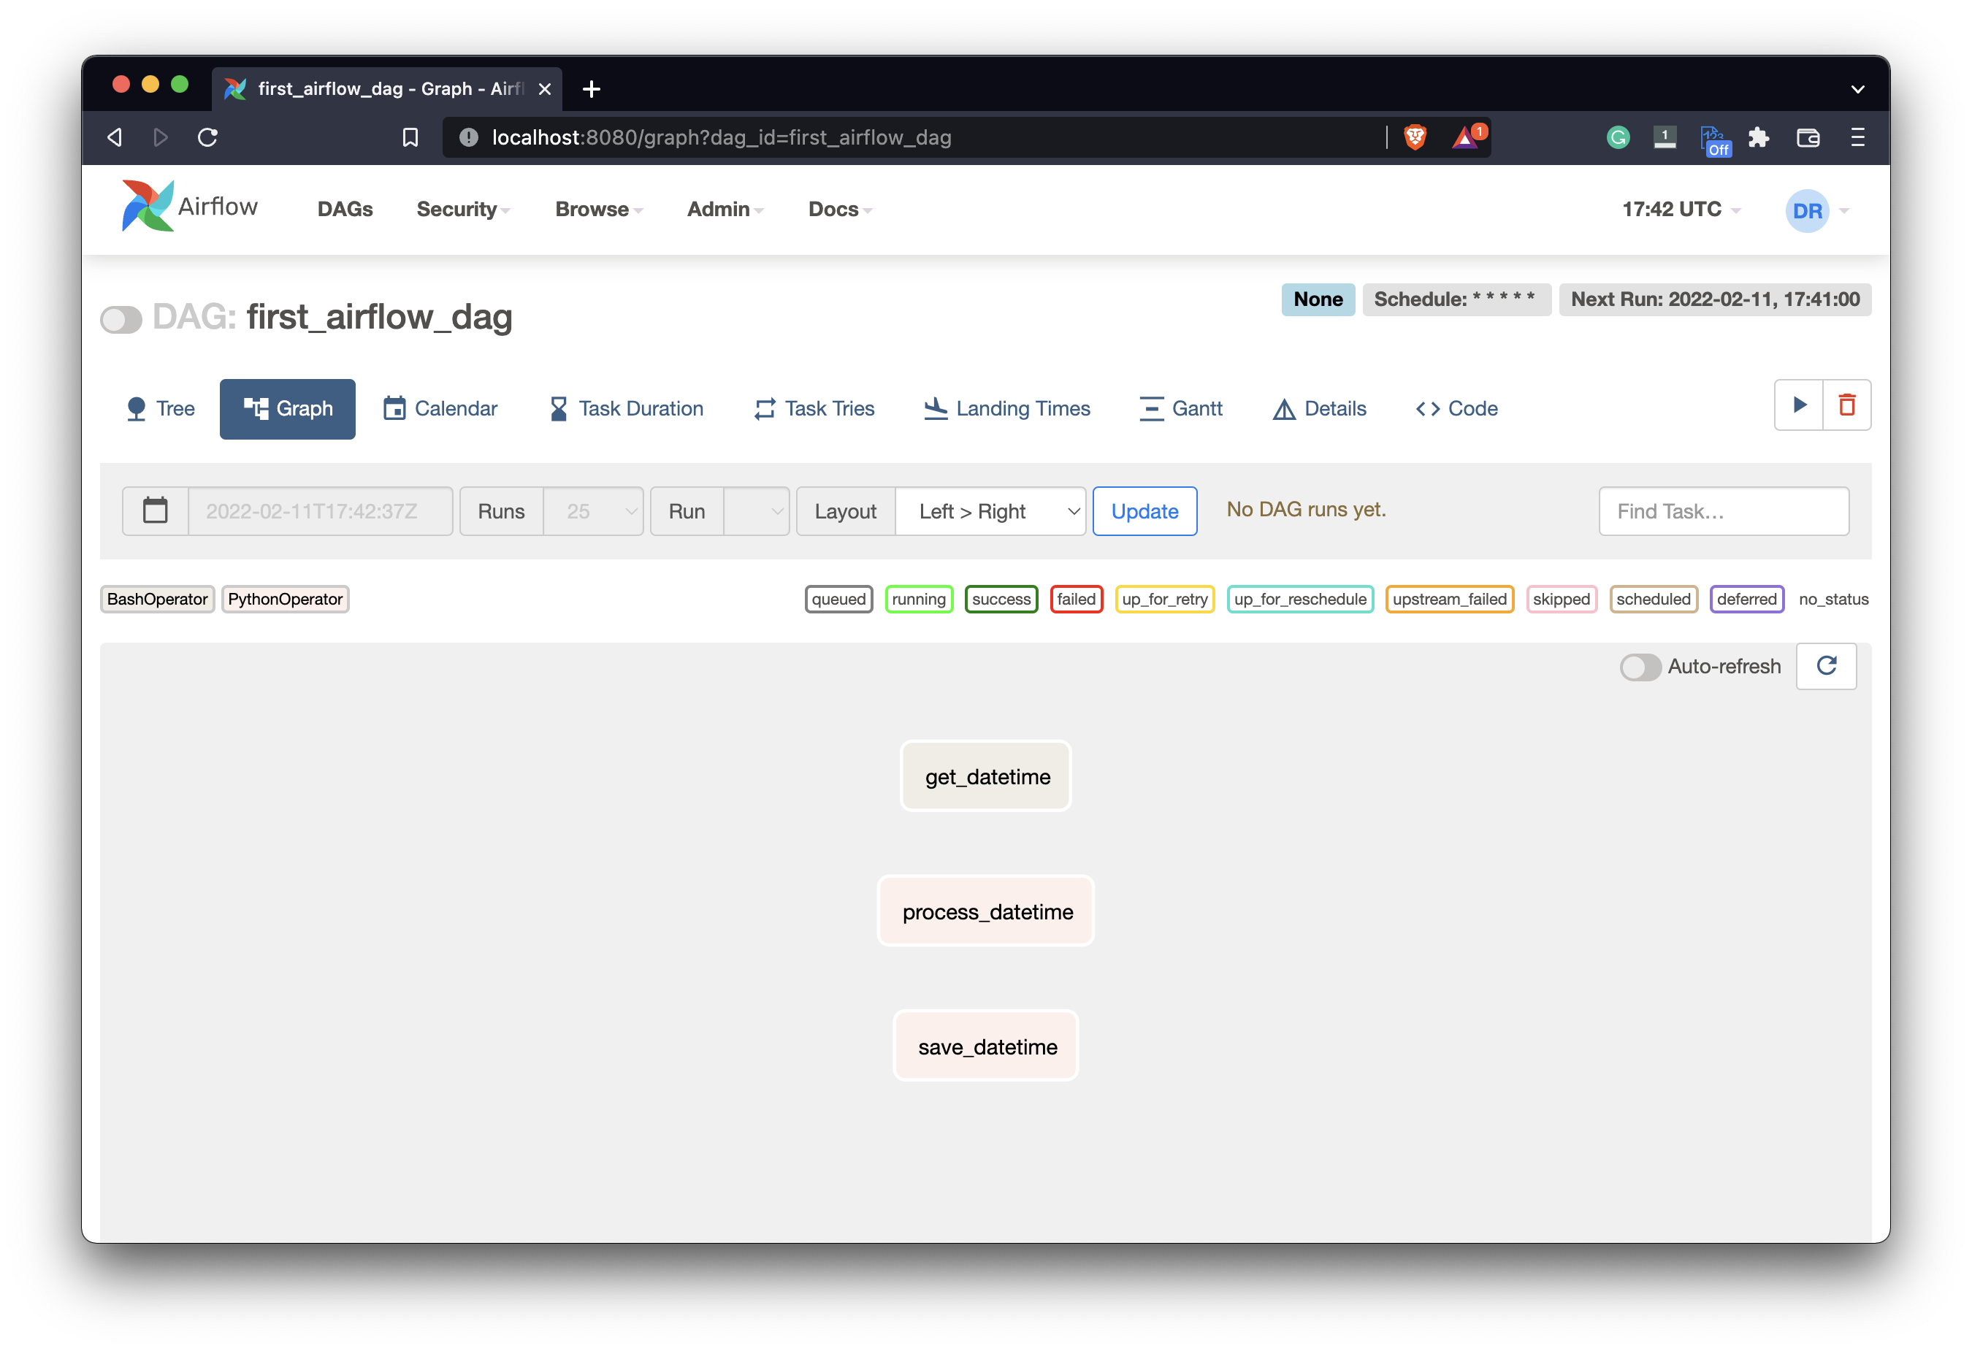1972x1351 pixels.
Task: Trigger the DAG with the play icon
Action: (1800, 405)
